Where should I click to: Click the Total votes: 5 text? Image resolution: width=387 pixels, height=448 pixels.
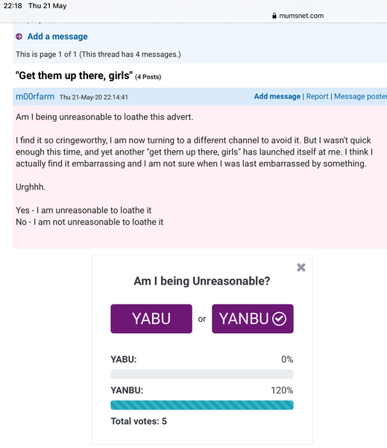[x=139, y=421]
